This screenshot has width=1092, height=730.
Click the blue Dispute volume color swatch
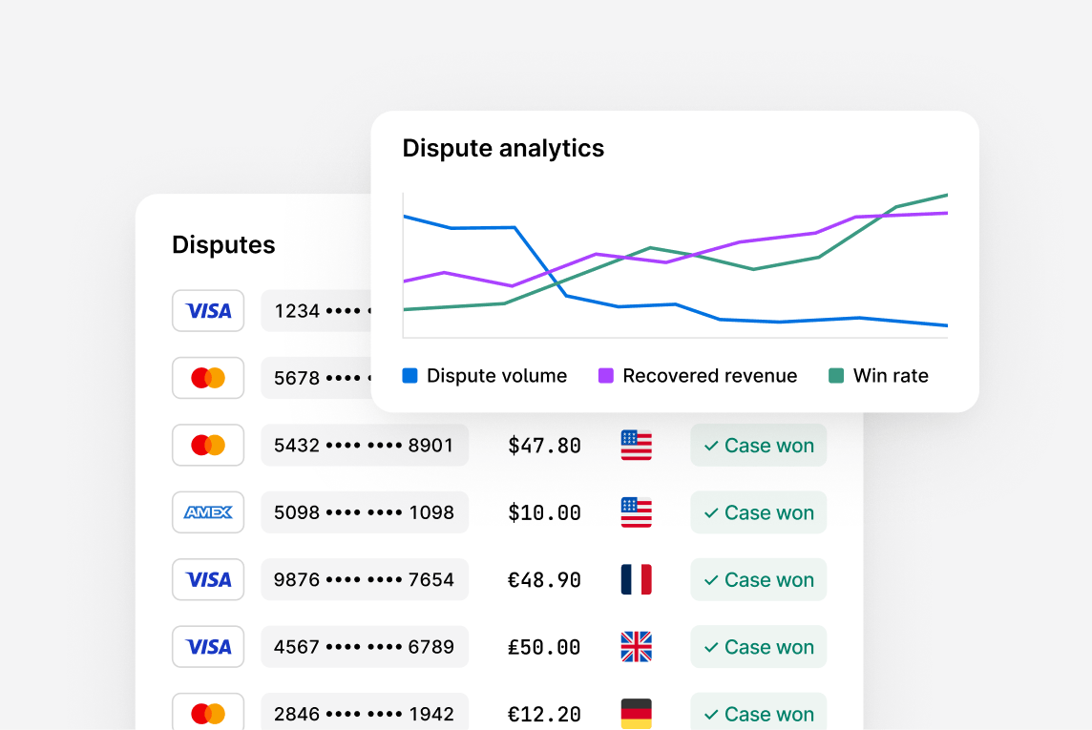coord(409,375)
